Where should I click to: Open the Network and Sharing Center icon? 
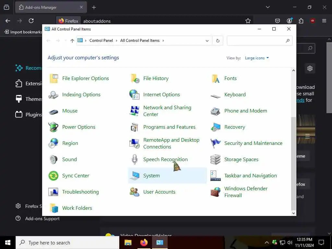pos(135,111)
